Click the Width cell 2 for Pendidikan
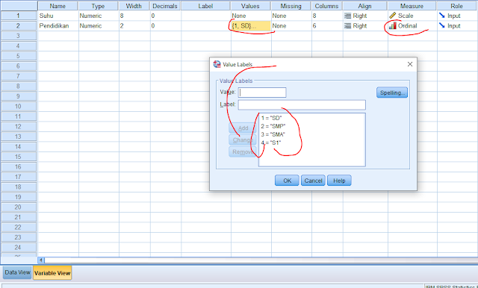This screenshot has width=478, height=288. point(134,26)
